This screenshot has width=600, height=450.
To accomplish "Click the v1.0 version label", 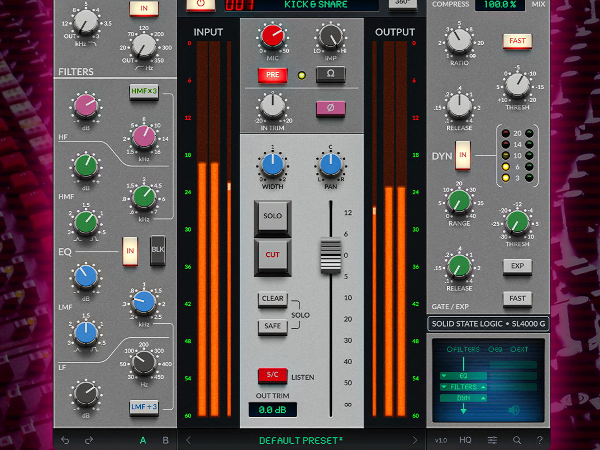I will (441, 441).
